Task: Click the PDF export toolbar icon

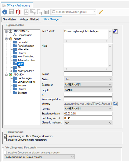Action: pos(26,12)
